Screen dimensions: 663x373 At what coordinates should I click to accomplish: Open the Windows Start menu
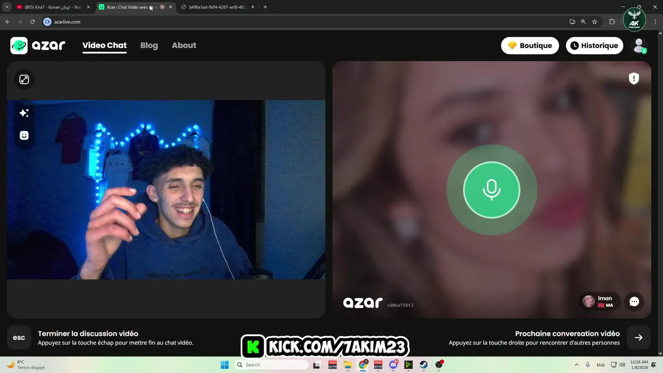tap(224, 365)
